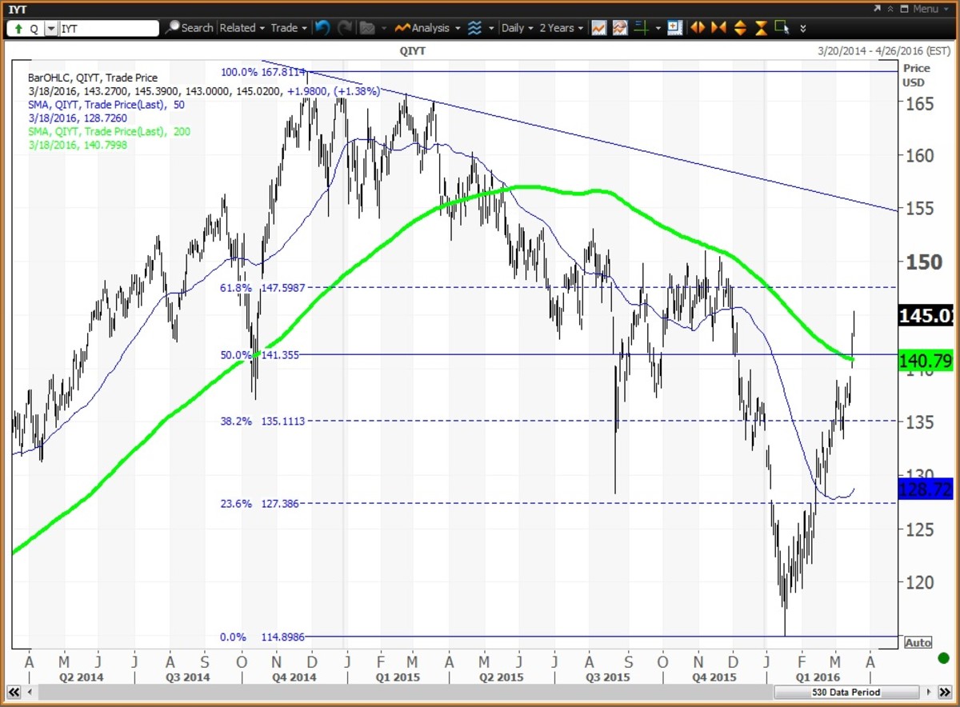Open the wave lines chart-type icon

[474, 28]
